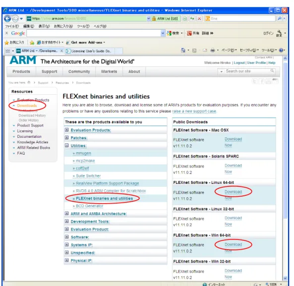Open the mmugen utility link
294x286 pixels.
pyautogui.click(x=83, y=153)
